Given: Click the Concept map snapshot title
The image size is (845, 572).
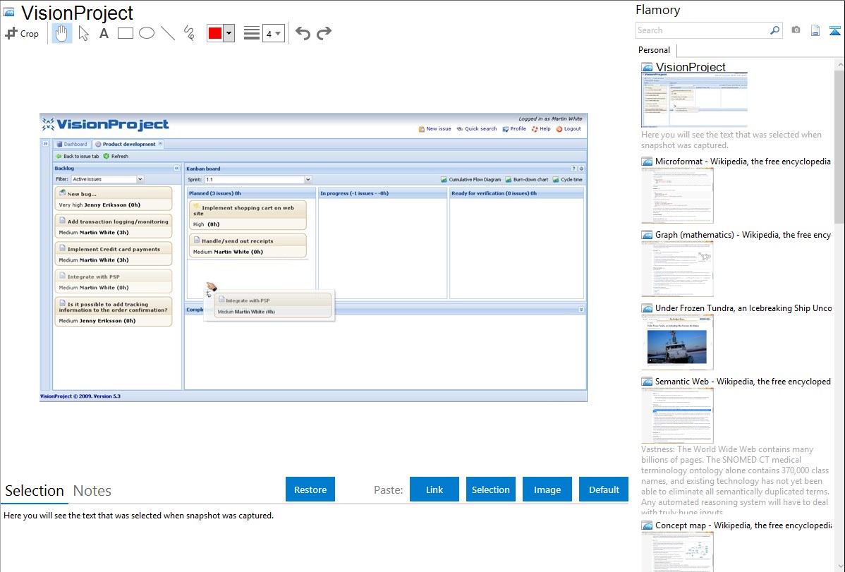Looking at the screenshot, I should [743, 525].
